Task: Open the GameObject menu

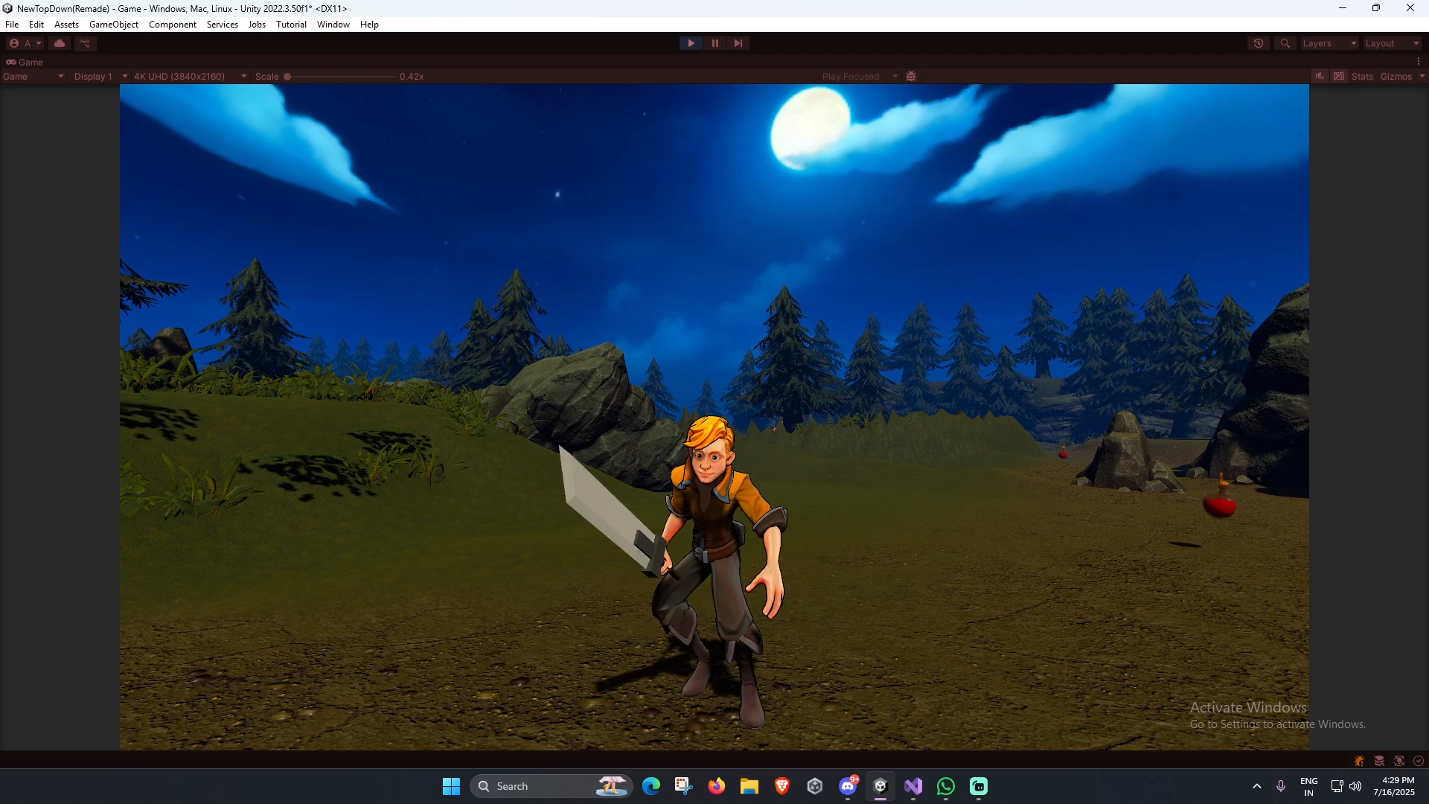Action: [x=114, y=25]
